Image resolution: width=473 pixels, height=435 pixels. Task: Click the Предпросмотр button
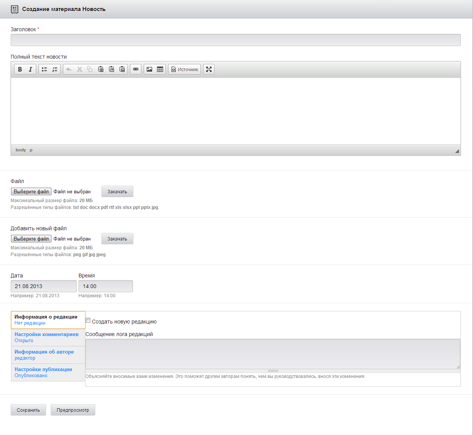pyautogui.click(x=73, y=410)
